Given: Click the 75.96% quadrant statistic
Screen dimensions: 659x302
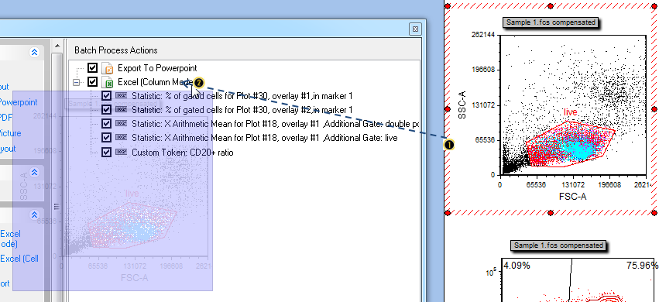Looking at the screenshot, I should (642, 266).
